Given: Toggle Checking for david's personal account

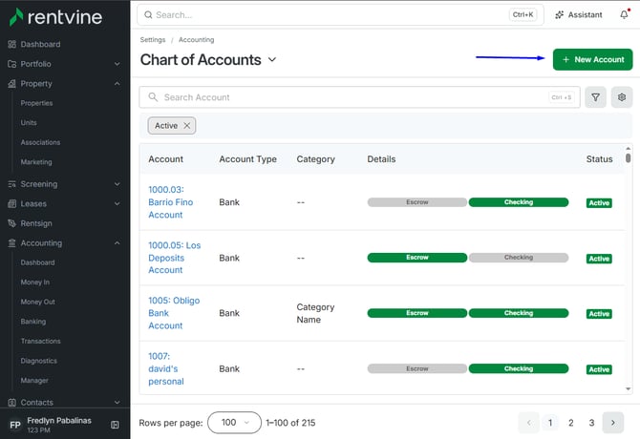Looking at the screenshot, I should 519,369.
